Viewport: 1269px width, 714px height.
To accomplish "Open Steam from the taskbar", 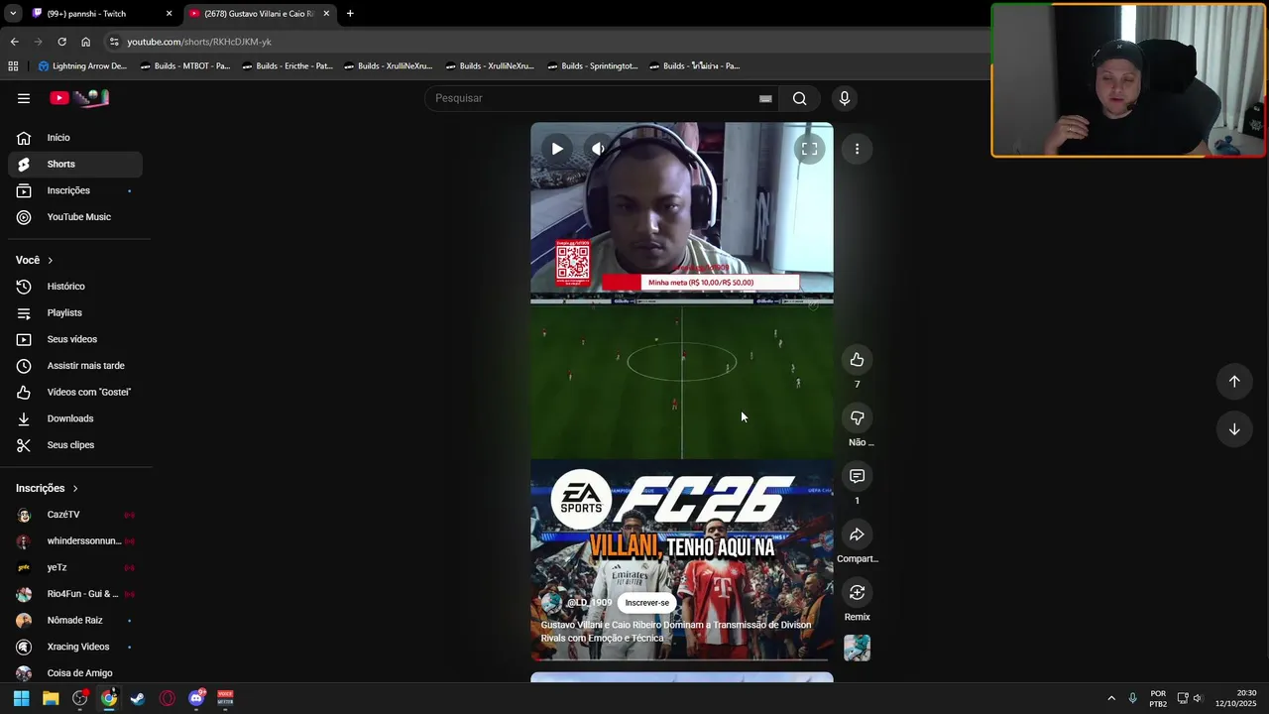I will click(x=138, y=698).
